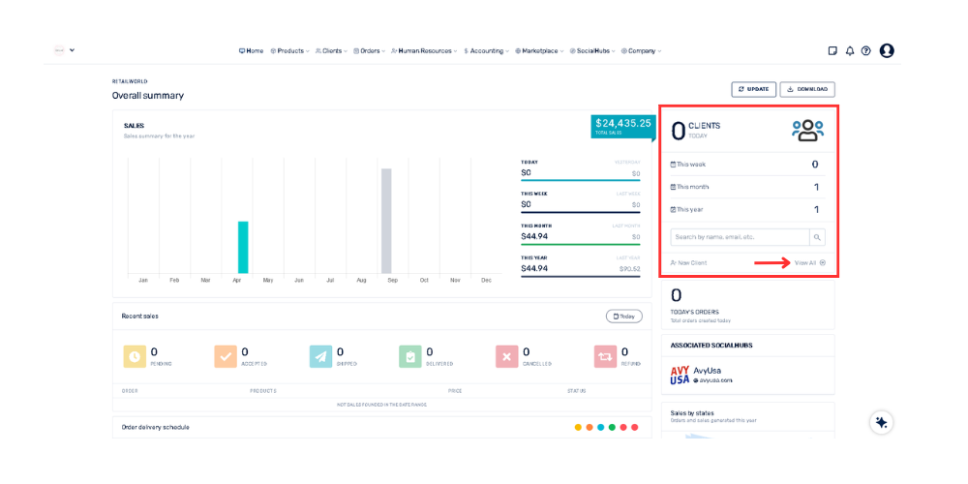Click the Update button
Screen dimensions: 968x484
tap(753, 89)
